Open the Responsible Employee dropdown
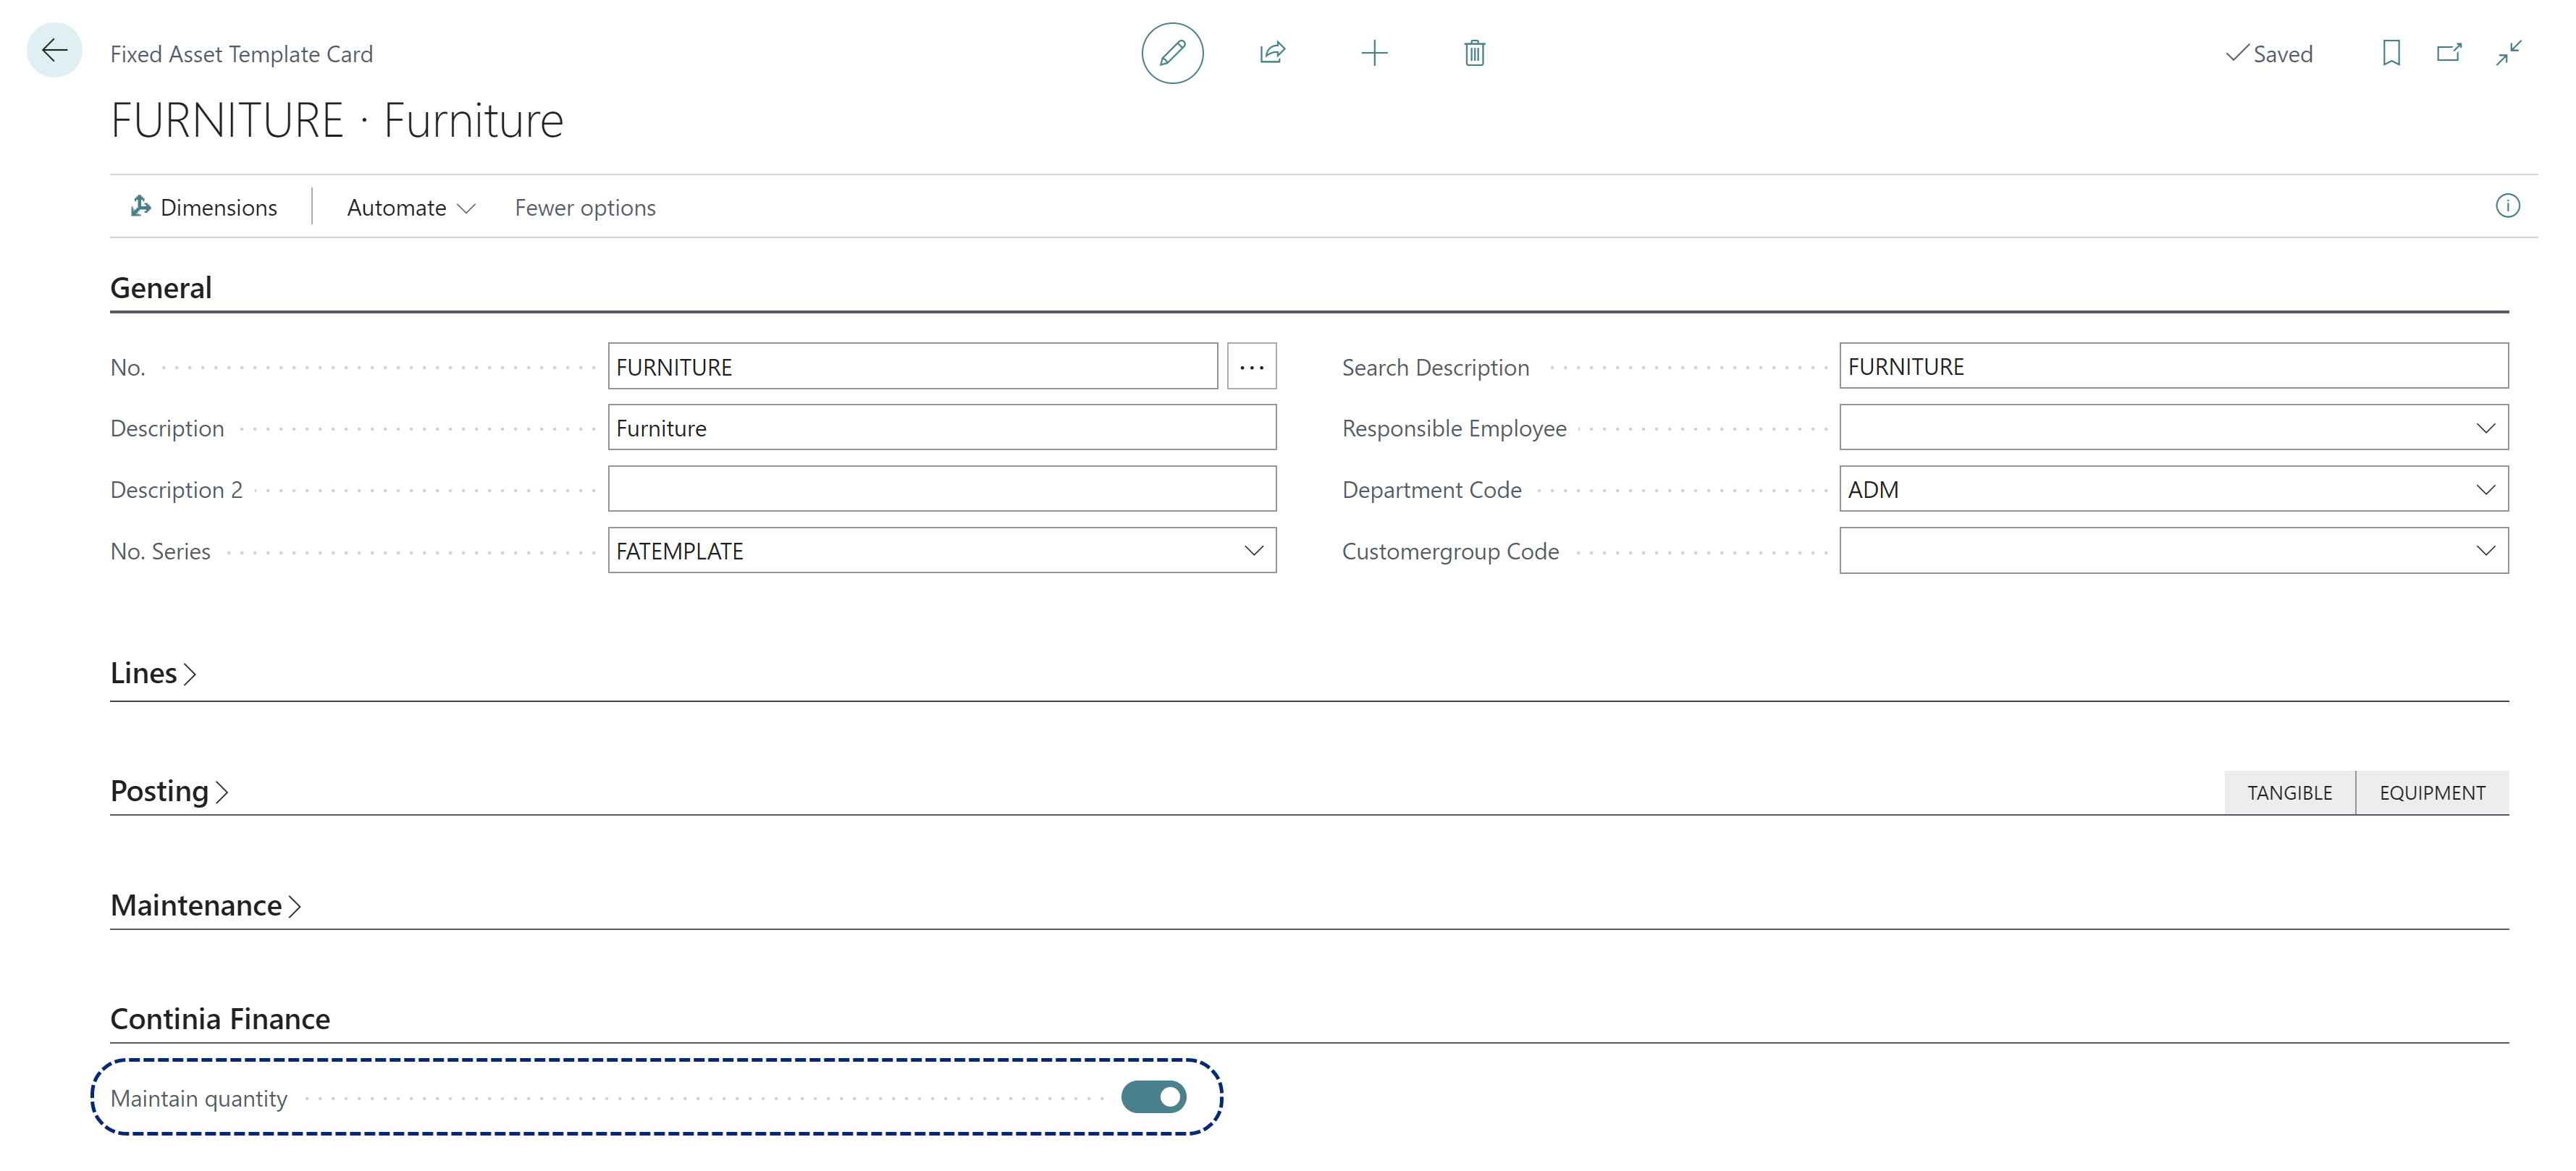Viewport: 2576px width, 1171px height. click(2485, 428)
